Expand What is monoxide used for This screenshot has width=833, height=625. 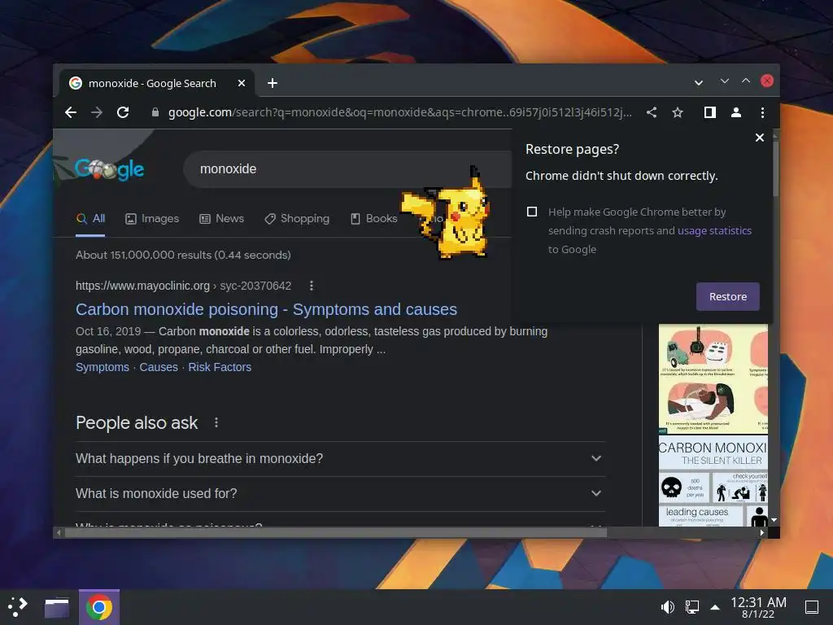pos(340,494)
